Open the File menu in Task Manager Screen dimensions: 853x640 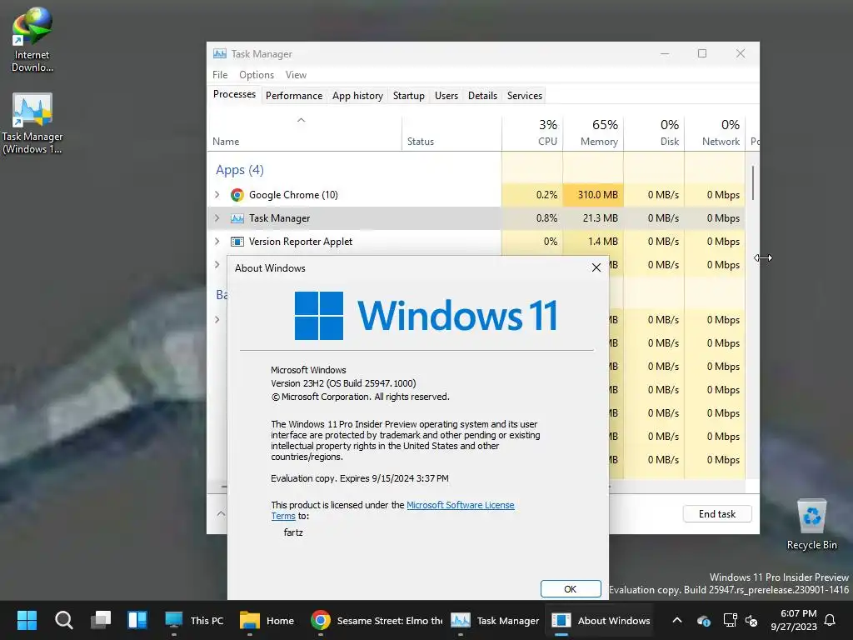pyautogui.click(x=220, y=74)
